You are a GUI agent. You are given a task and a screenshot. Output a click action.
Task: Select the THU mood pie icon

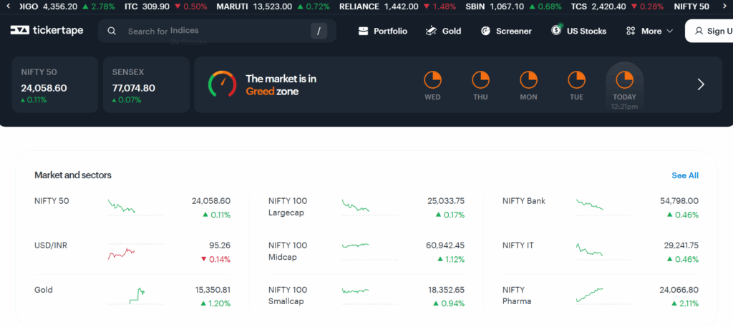click(x=480, y=80)
